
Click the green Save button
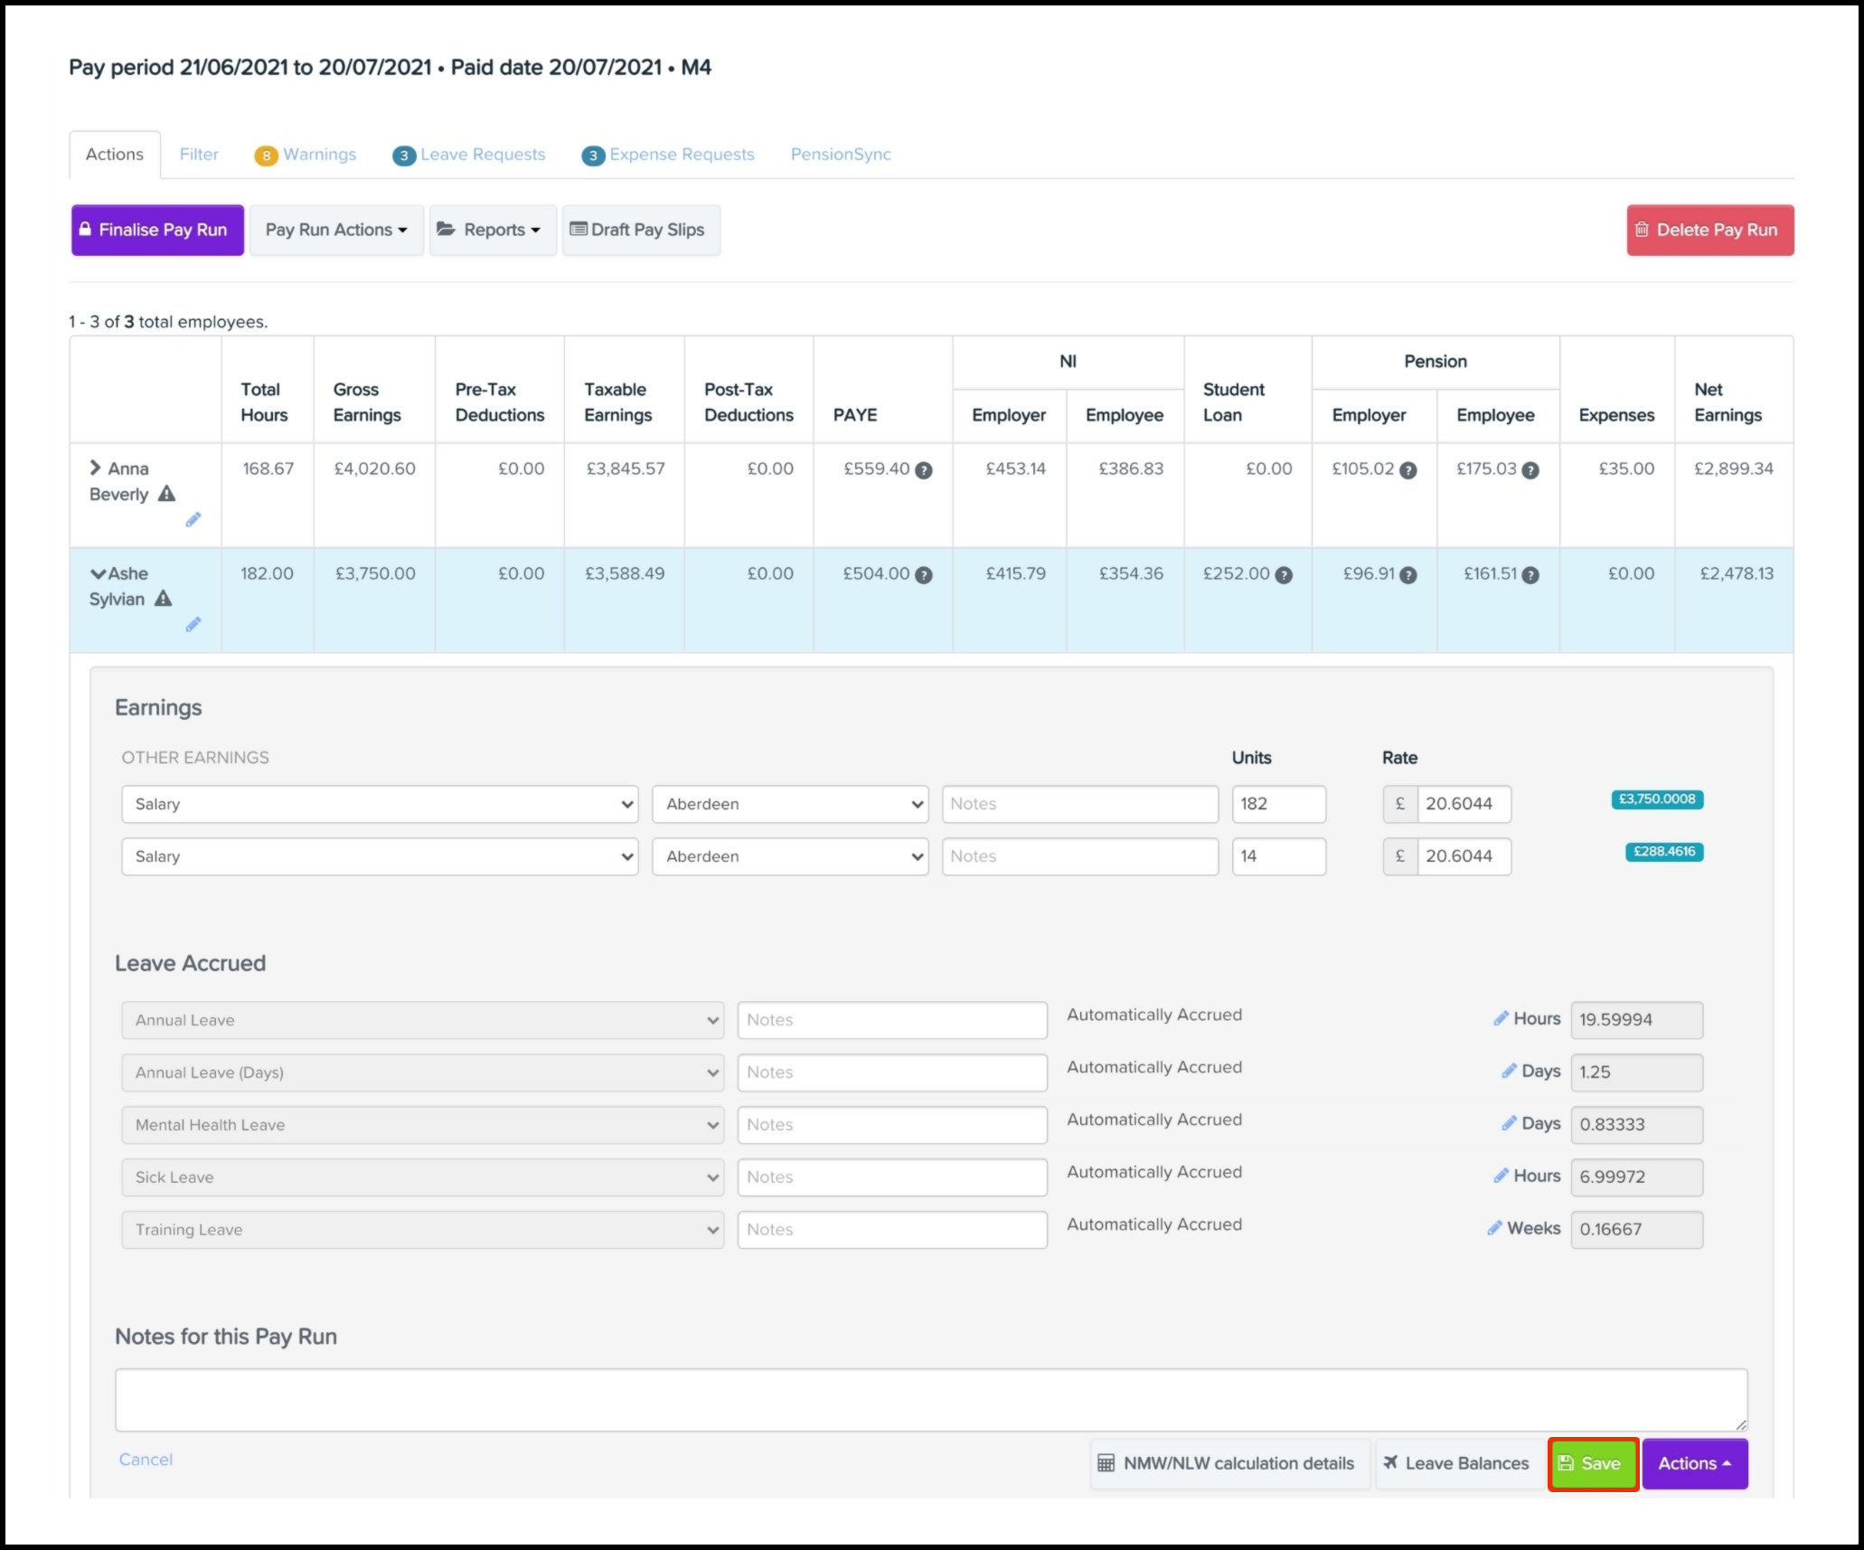pos(1593,1463)
